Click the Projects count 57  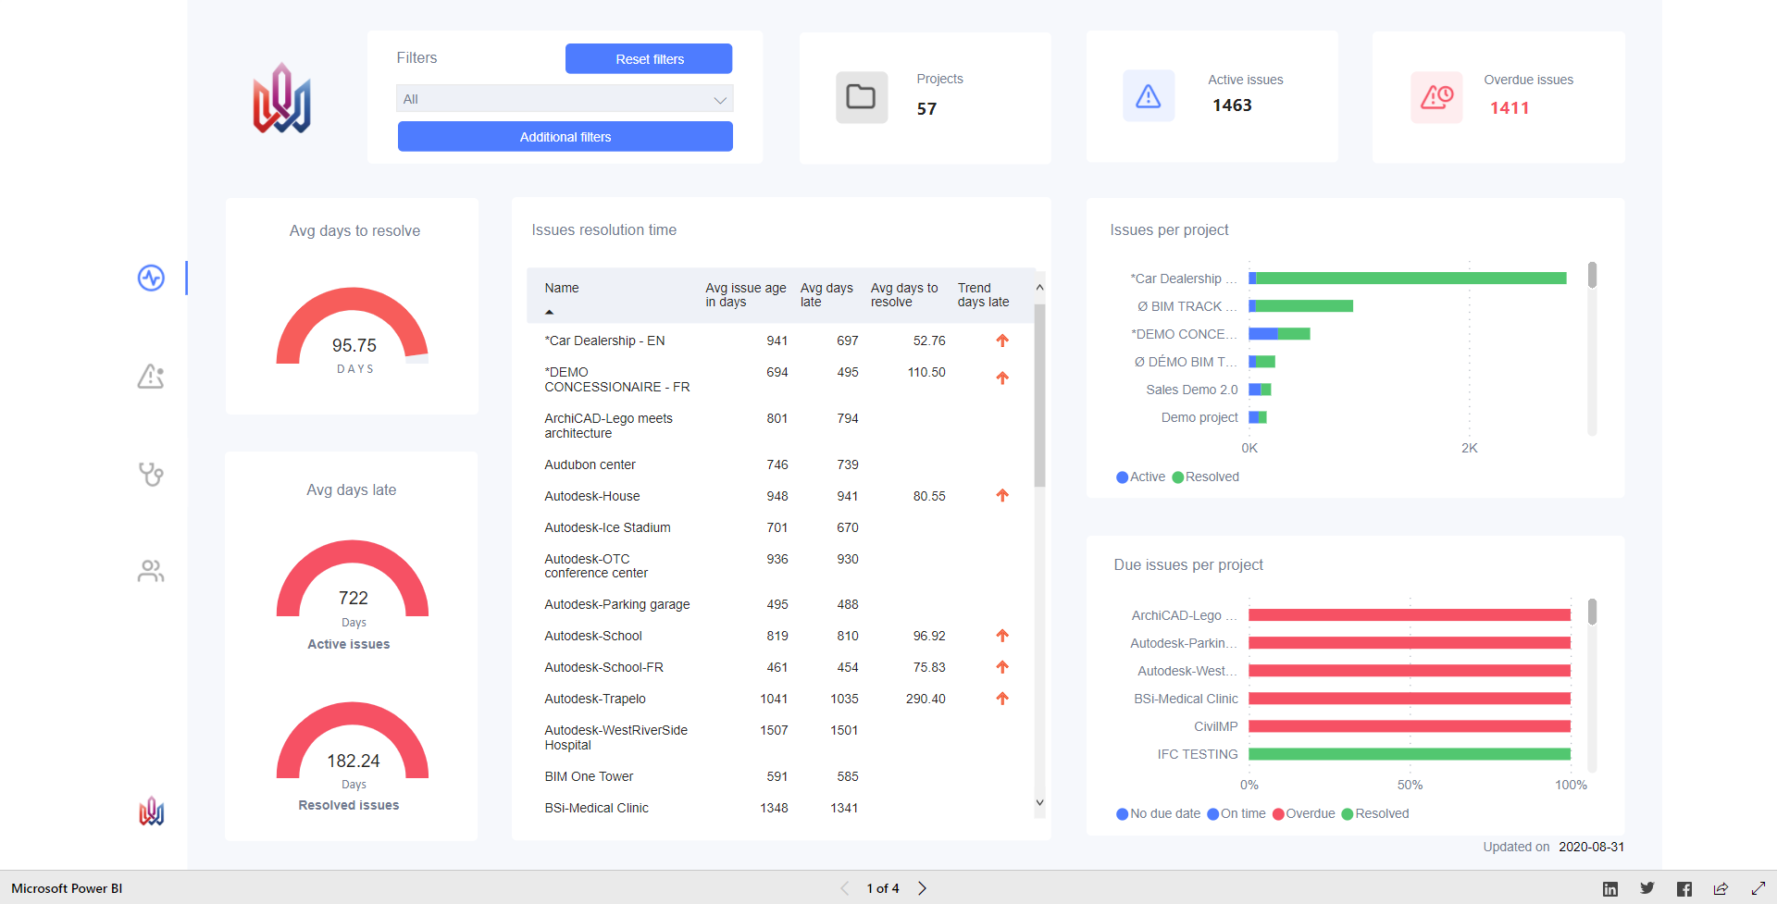tap(926, 109)
